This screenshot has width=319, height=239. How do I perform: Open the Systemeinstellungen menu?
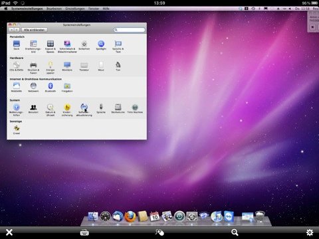click(27, 9)
